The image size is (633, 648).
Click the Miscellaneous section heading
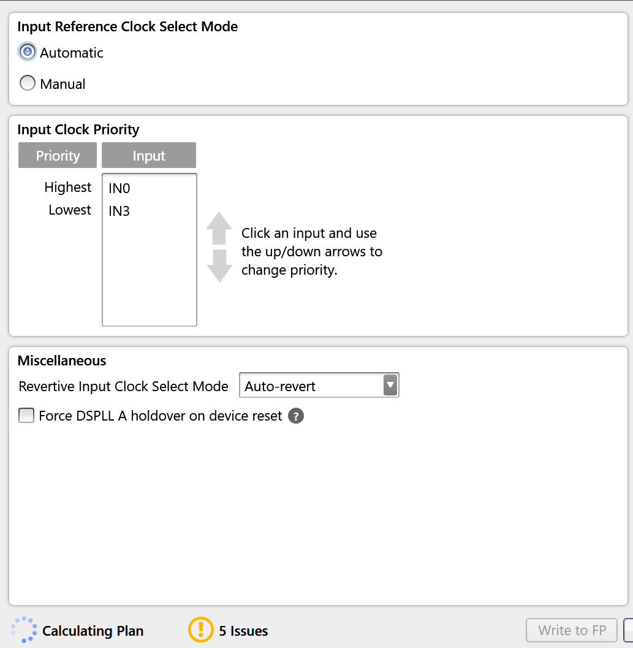(61, 360)
